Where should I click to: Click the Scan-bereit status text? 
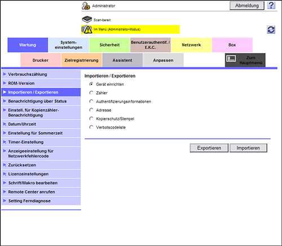point(102,20)
